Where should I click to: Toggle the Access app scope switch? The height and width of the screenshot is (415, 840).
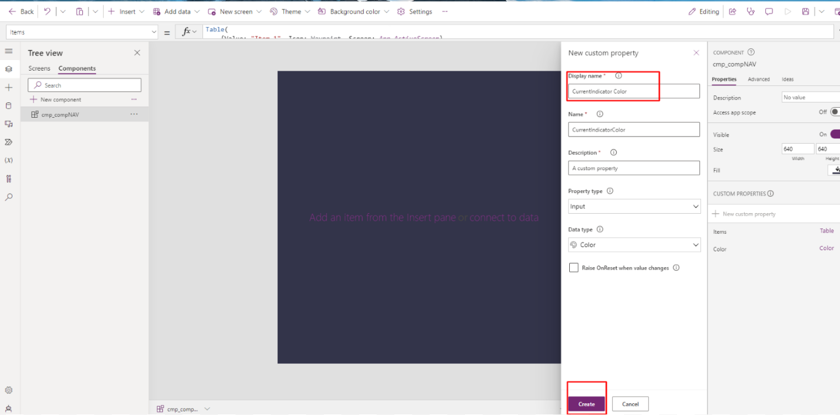pyautogui.click(x=835, y=112)
